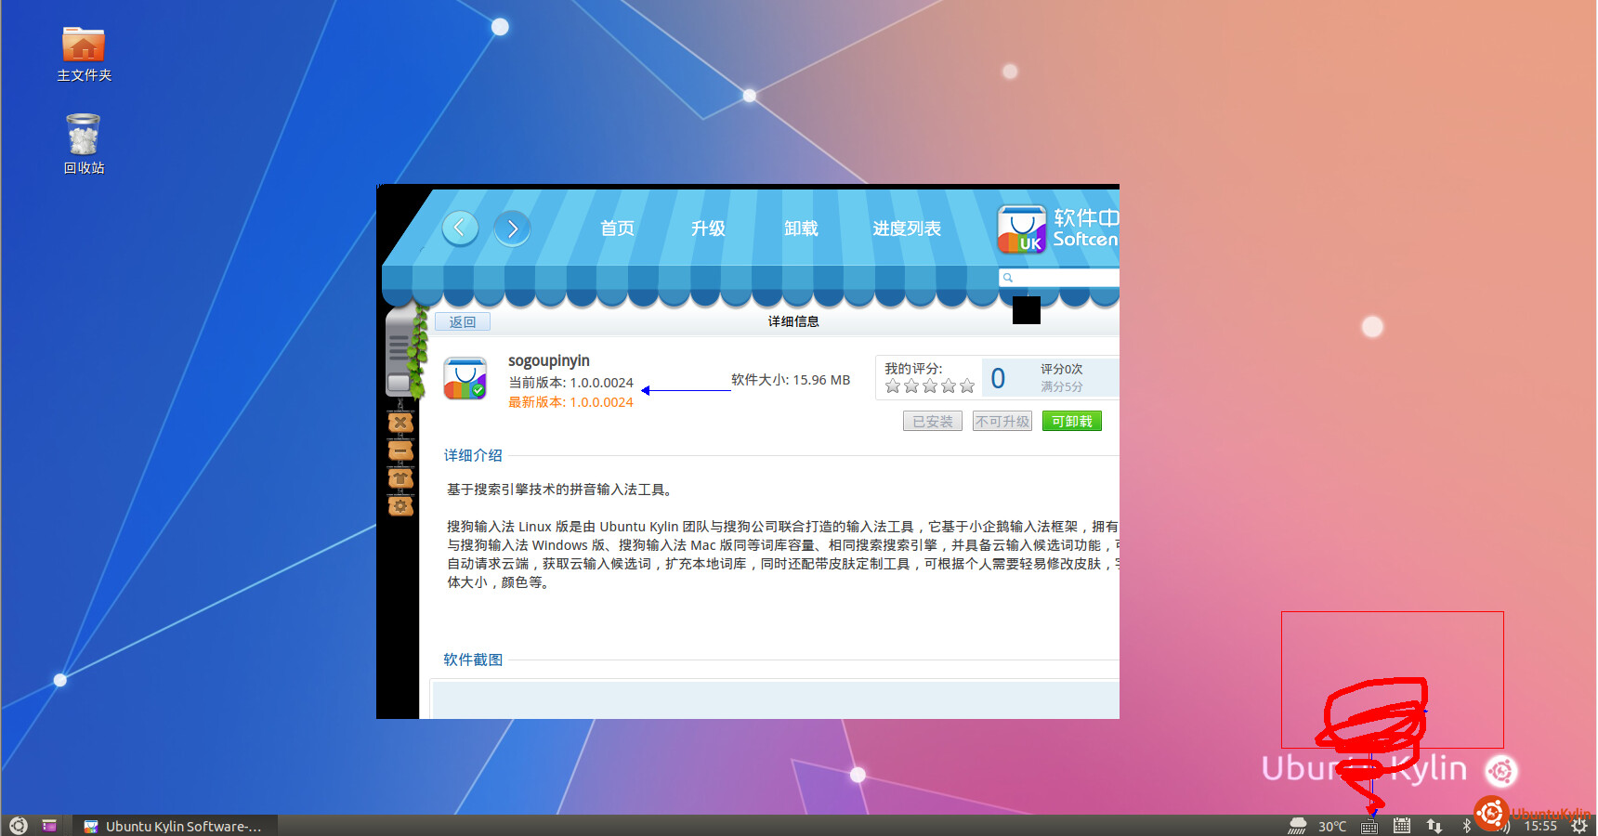Rate the app five stars
Viewport: 1598px width, 836px height.
pyautogui.click(x=967, y=386)
